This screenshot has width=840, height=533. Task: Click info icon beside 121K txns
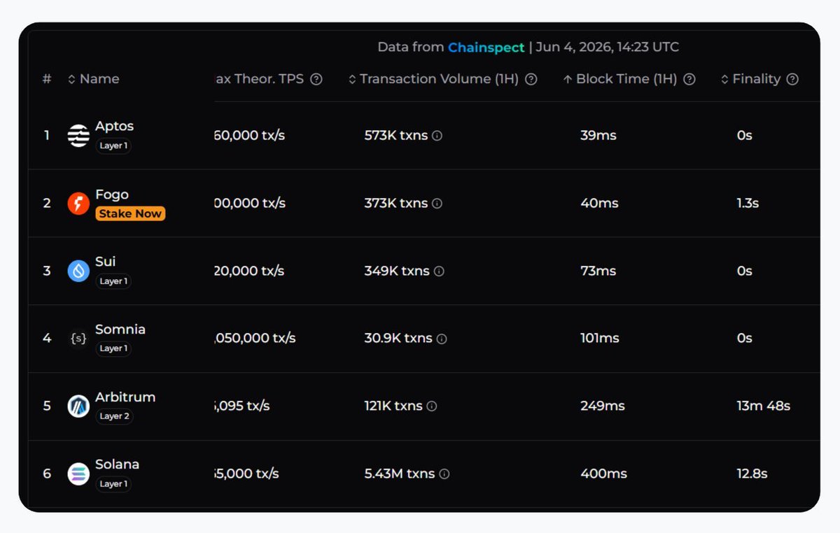click(432, 406)
